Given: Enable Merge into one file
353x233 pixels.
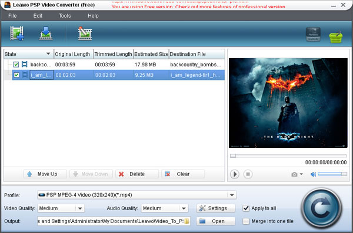Looking at the screenshot, I should [246, 221].
